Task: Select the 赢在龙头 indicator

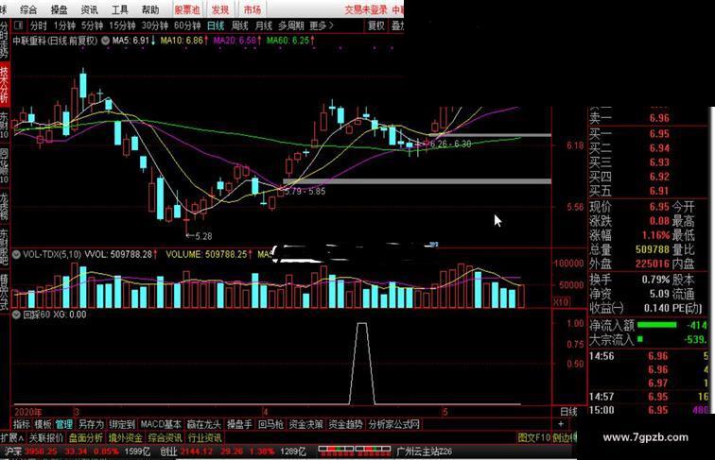Action: pyautogui.click(x=204, y=424)
